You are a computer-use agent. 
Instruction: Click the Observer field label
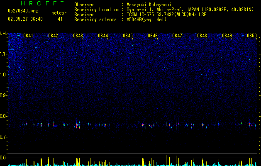click(x=84, y=5)
